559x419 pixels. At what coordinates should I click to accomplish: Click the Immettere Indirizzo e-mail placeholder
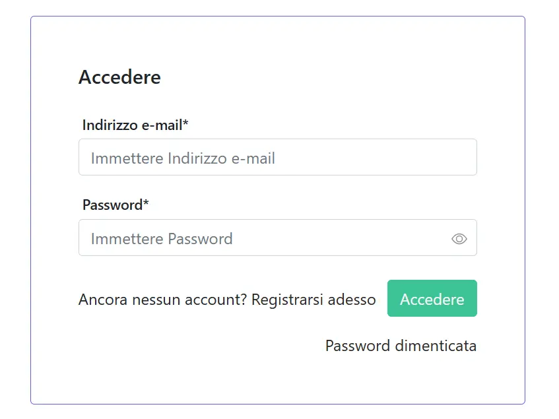pos(183,158)
